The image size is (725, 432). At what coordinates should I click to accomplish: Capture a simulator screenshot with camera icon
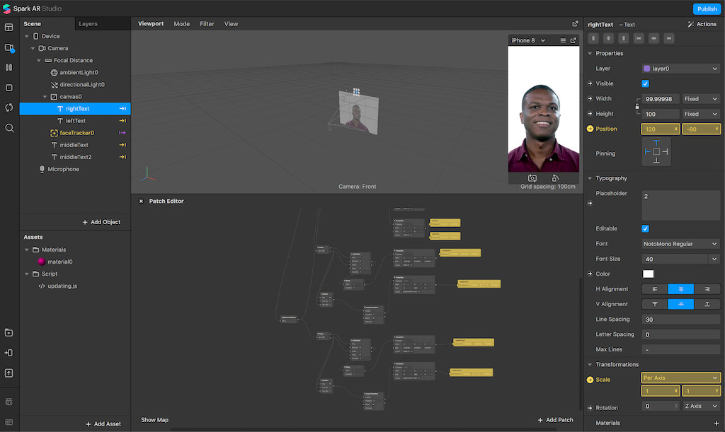point(532,178)
